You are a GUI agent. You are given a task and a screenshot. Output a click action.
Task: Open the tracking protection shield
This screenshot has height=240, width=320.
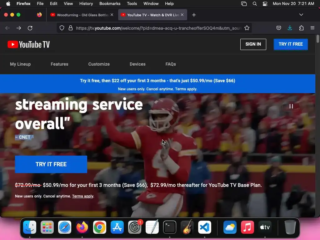tap(62, 28)
